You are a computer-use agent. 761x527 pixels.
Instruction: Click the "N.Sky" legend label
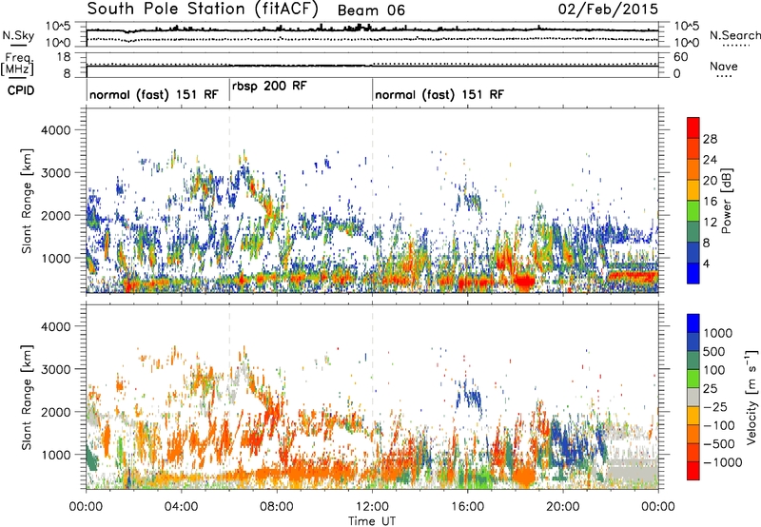point(18,35)
